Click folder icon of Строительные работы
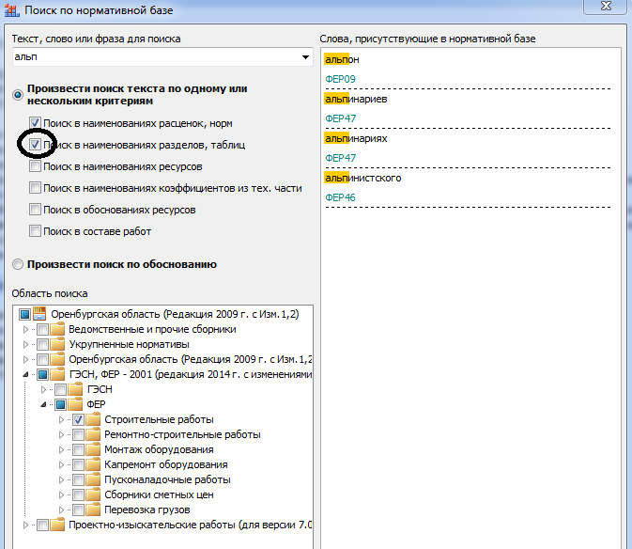The width and height of the screenshot is (632, 549). coord(93,419)
